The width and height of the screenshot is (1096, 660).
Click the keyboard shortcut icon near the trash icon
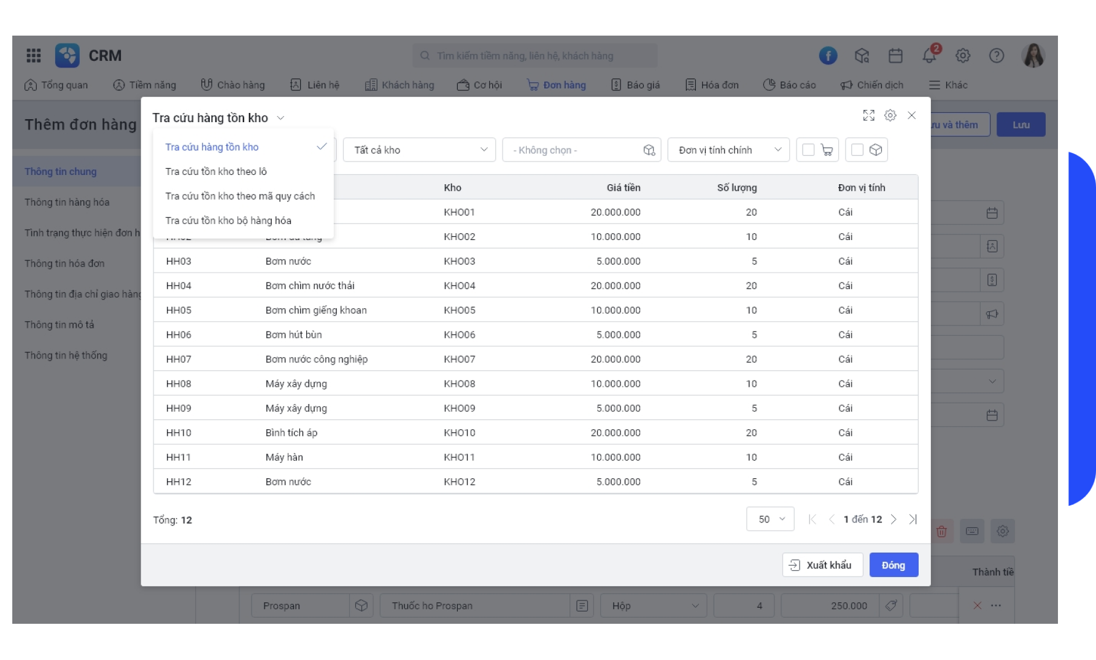(x=972, y=531)
